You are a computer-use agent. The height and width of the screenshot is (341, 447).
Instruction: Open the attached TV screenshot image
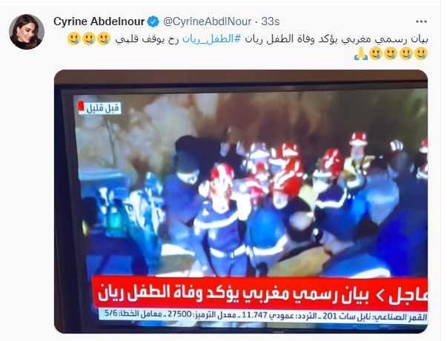[x=241, y=202]
